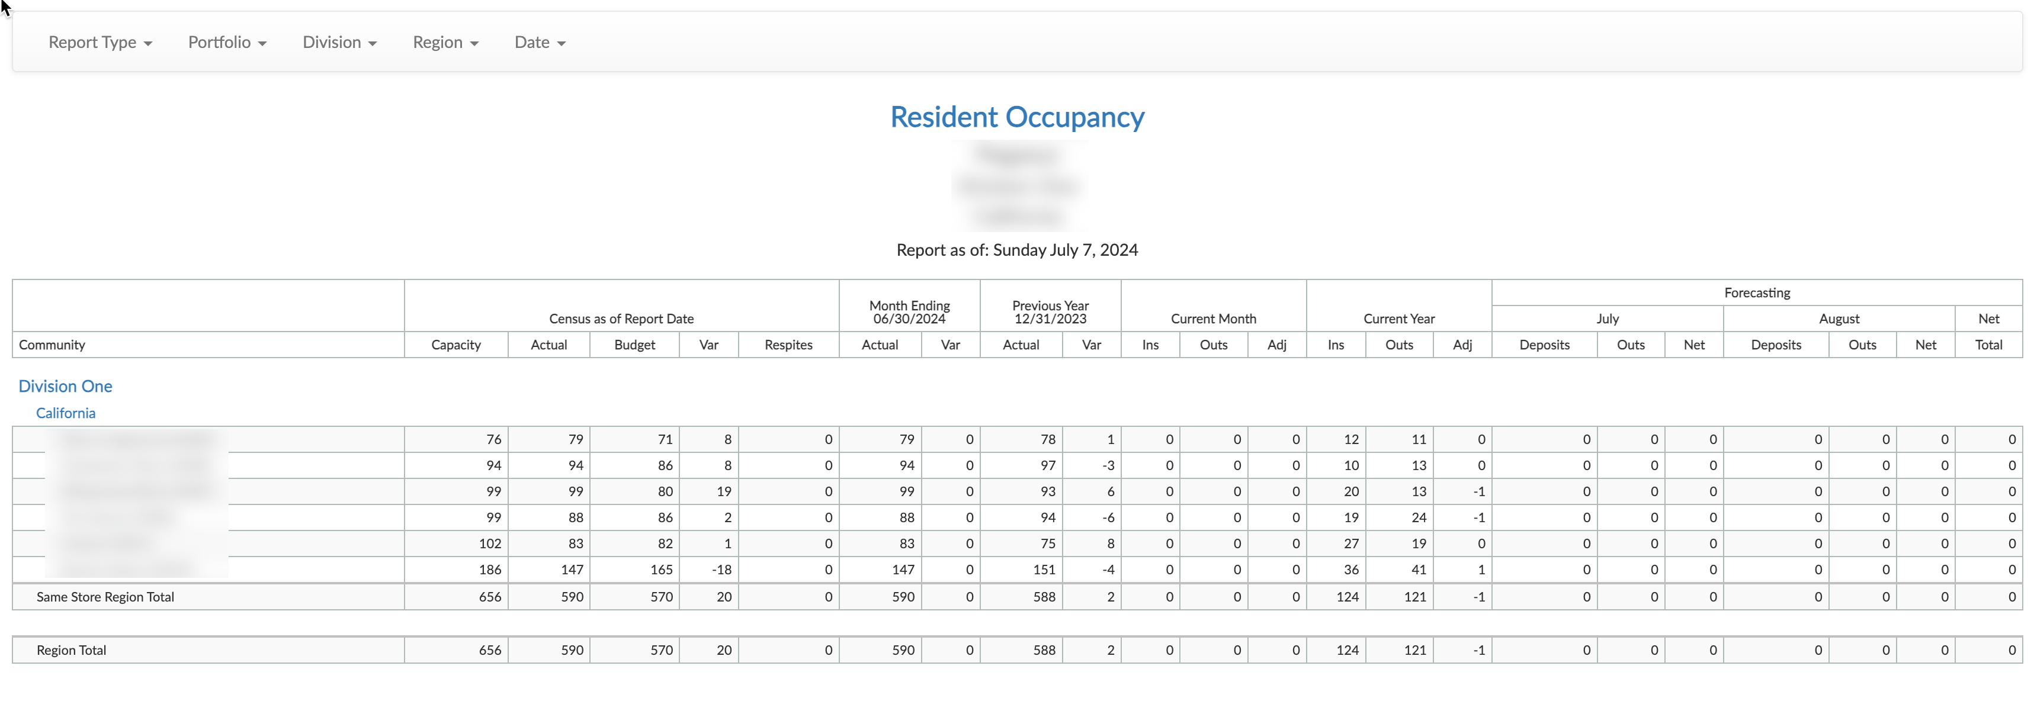Select the Respites column header
The image size is (2034, 701).
click(x=787, y=345)
